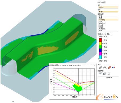
Task: Click the tooling display icon with dropdown
Action: (x=105, y=67)
